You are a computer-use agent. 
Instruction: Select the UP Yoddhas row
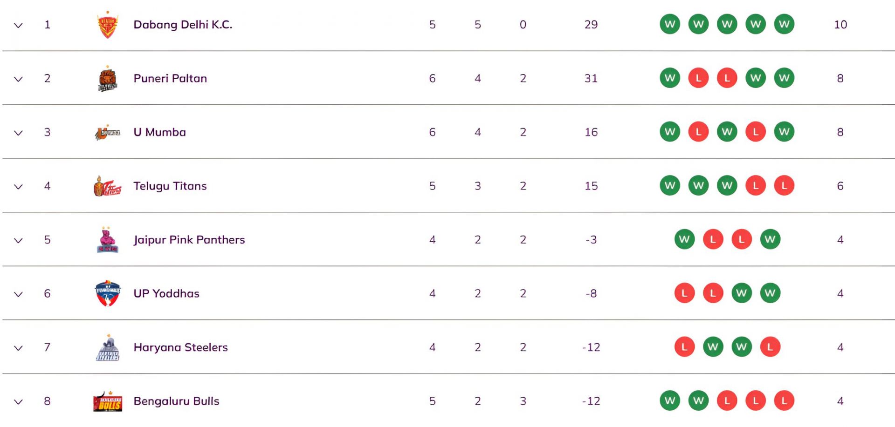[x=166, y=293]
